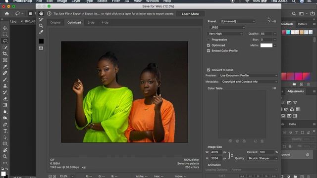Select the Rectangle shape tool
The width and height of the screenshot is (317, 178).
(x=5, y=144)
